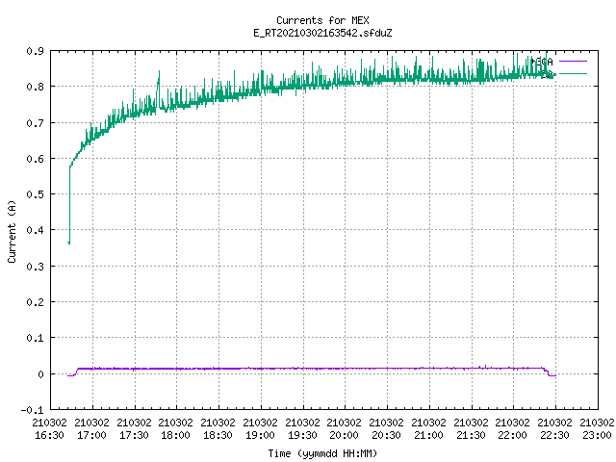
Task: Click the 18:30 x-axis time label
Action: point(218,435)
